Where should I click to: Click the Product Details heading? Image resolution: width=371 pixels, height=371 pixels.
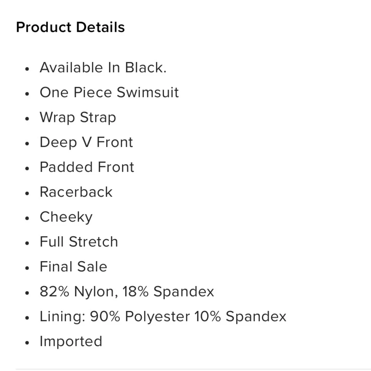coord(70,27)
